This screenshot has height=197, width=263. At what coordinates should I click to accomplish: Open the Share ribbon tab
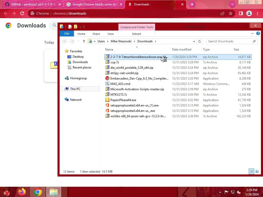coord(96,34)
